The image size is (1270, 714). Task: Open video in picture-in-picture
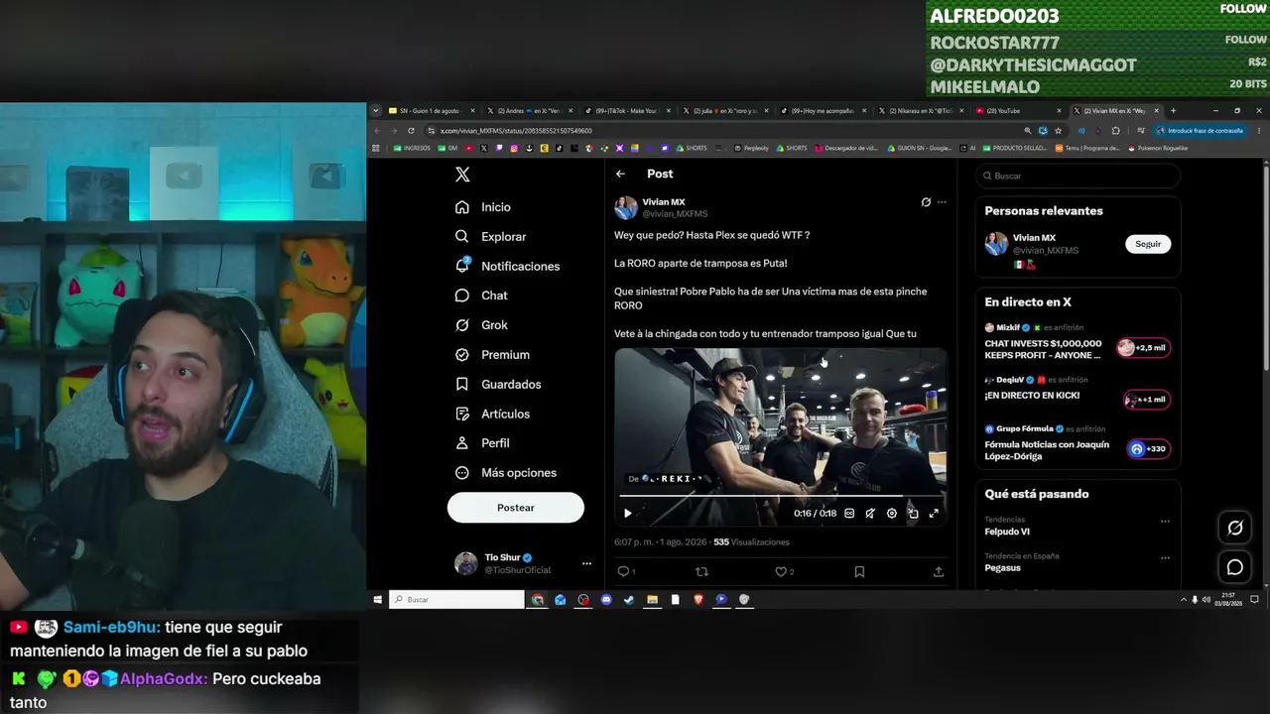913,514
